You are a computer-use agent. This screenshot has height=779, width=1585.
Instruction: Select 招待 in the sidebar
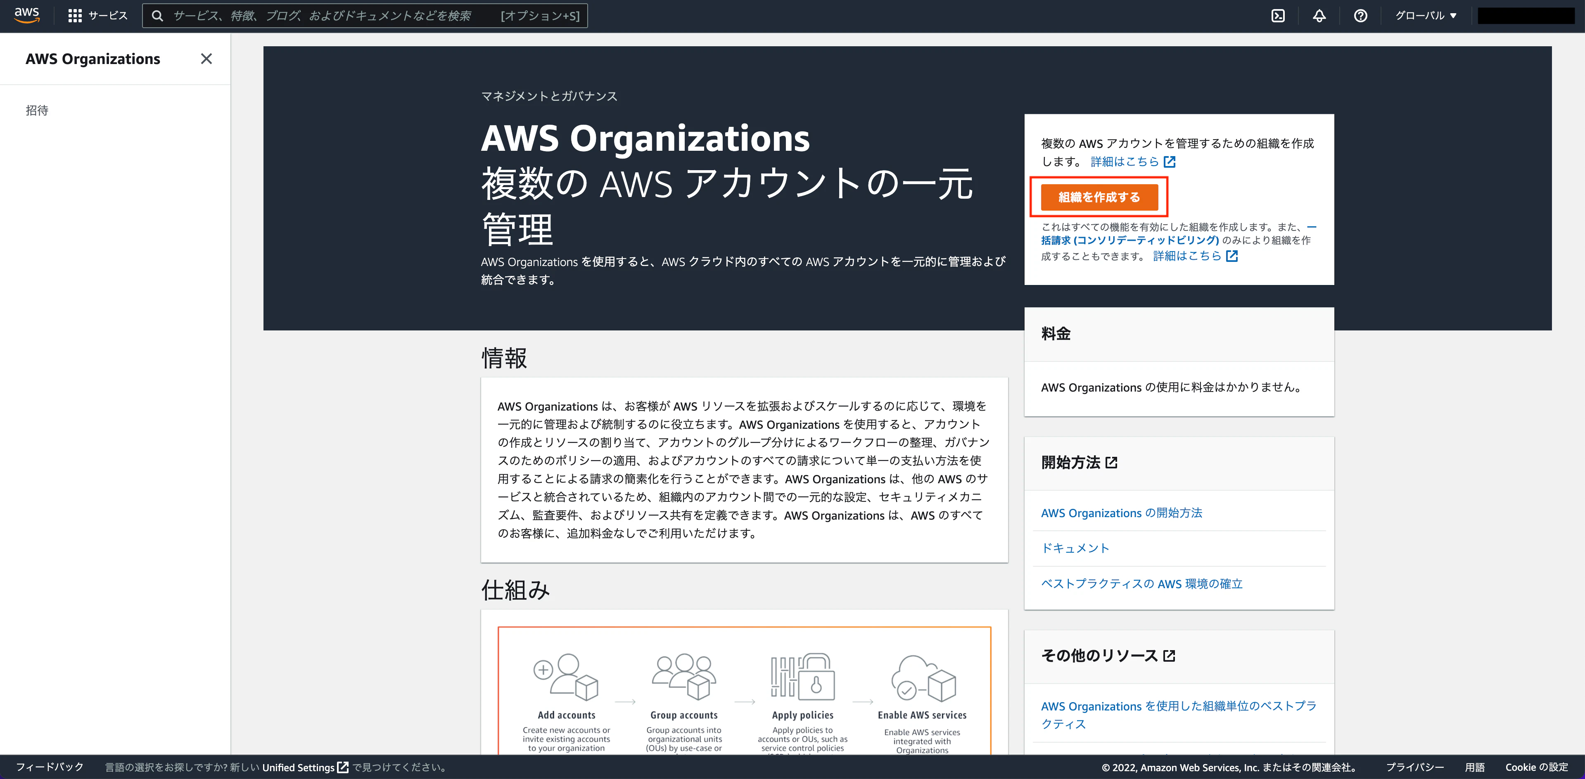(37, 110)
